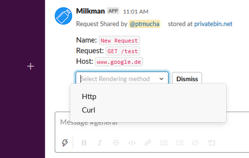Dismiss the shared request message
This screenshot has width=249, height=158.
tap(187, 79)
